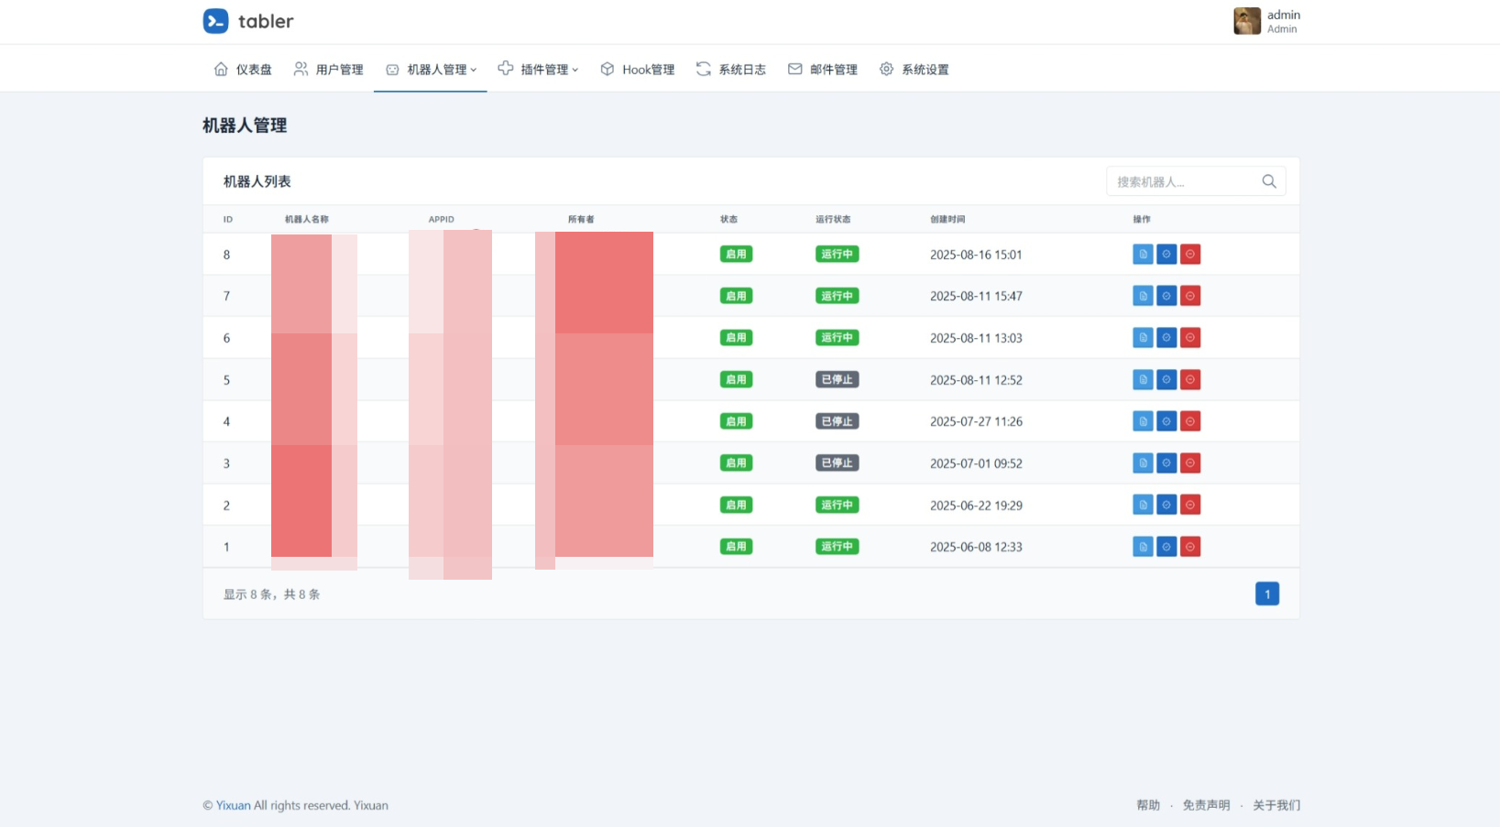The width and height of the screenshot is (1500, 827).
Task: Go to 用户管理 in the navigation
Action: [329, 70]
